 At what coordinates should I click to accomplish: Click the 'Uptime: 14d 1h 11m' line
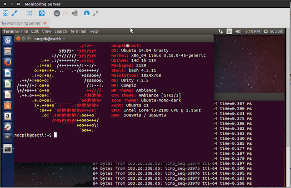[x=134, y=61]
